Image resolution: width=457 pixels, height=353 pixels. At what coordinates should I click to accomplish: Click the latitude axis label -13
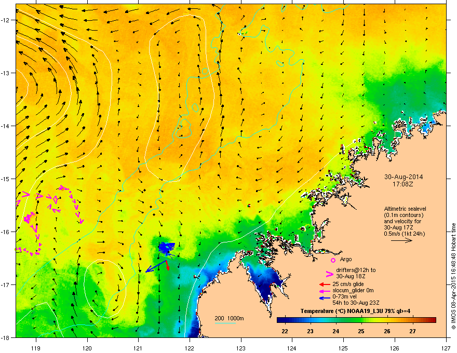coord(6,73)
